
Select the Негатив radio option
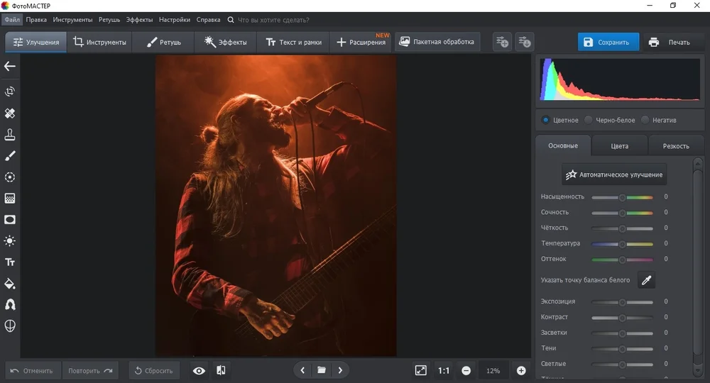coord(645,120)
